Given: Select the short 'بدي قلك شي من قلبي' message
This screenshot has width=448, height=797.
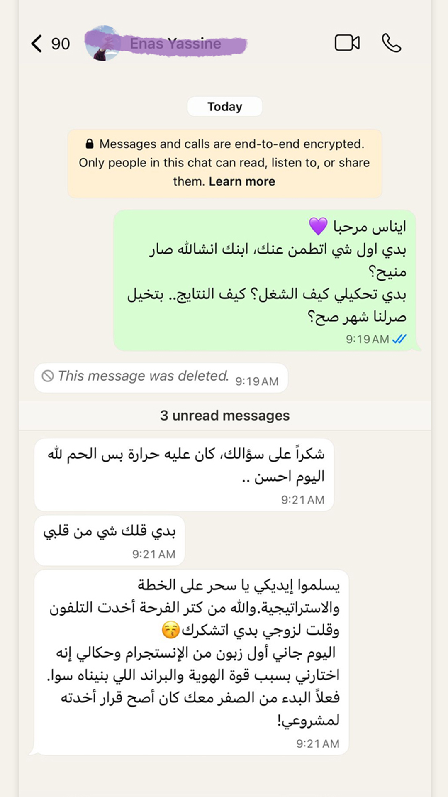Looking at the screenshot, I should (x=110, y=540).
